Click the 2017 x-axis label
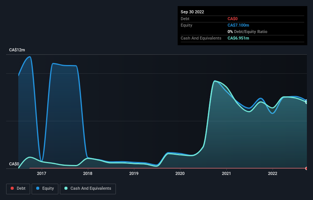 pos(42,173)
